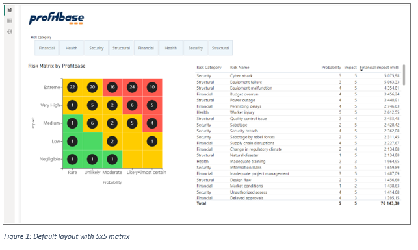Select the 'Worker injury' risk name
Screen dimensions: 418x250
pos(242,112)
